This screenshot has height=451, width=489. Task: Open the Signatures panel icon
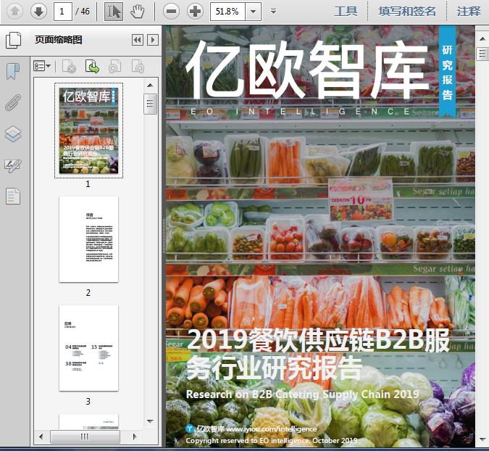(x=13, y=165)
